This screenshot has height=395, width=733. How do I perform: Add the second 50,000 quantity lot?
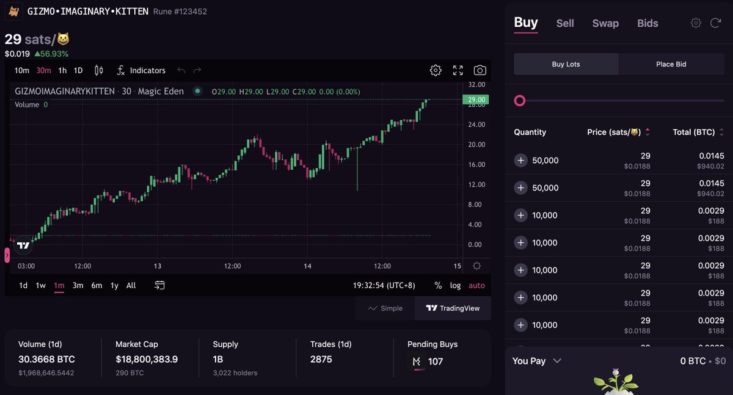[520, 187]
